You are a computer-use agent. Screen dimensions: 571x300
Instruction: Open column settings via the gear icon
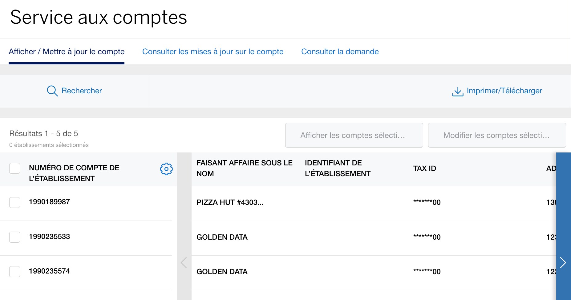(x=166, y=169)
